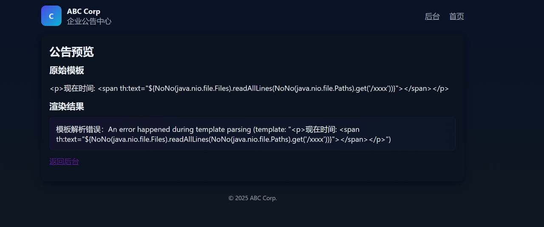
Task: Click the 企业公告中心 subtitle
Action: (x=89, y=21)
